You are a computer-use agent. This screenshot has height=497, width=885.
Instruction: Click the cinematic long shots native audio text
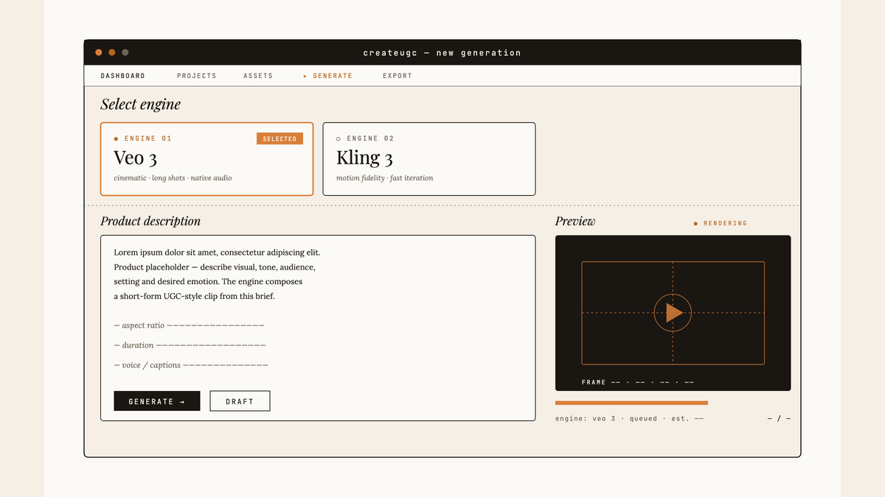coord(173,178)
